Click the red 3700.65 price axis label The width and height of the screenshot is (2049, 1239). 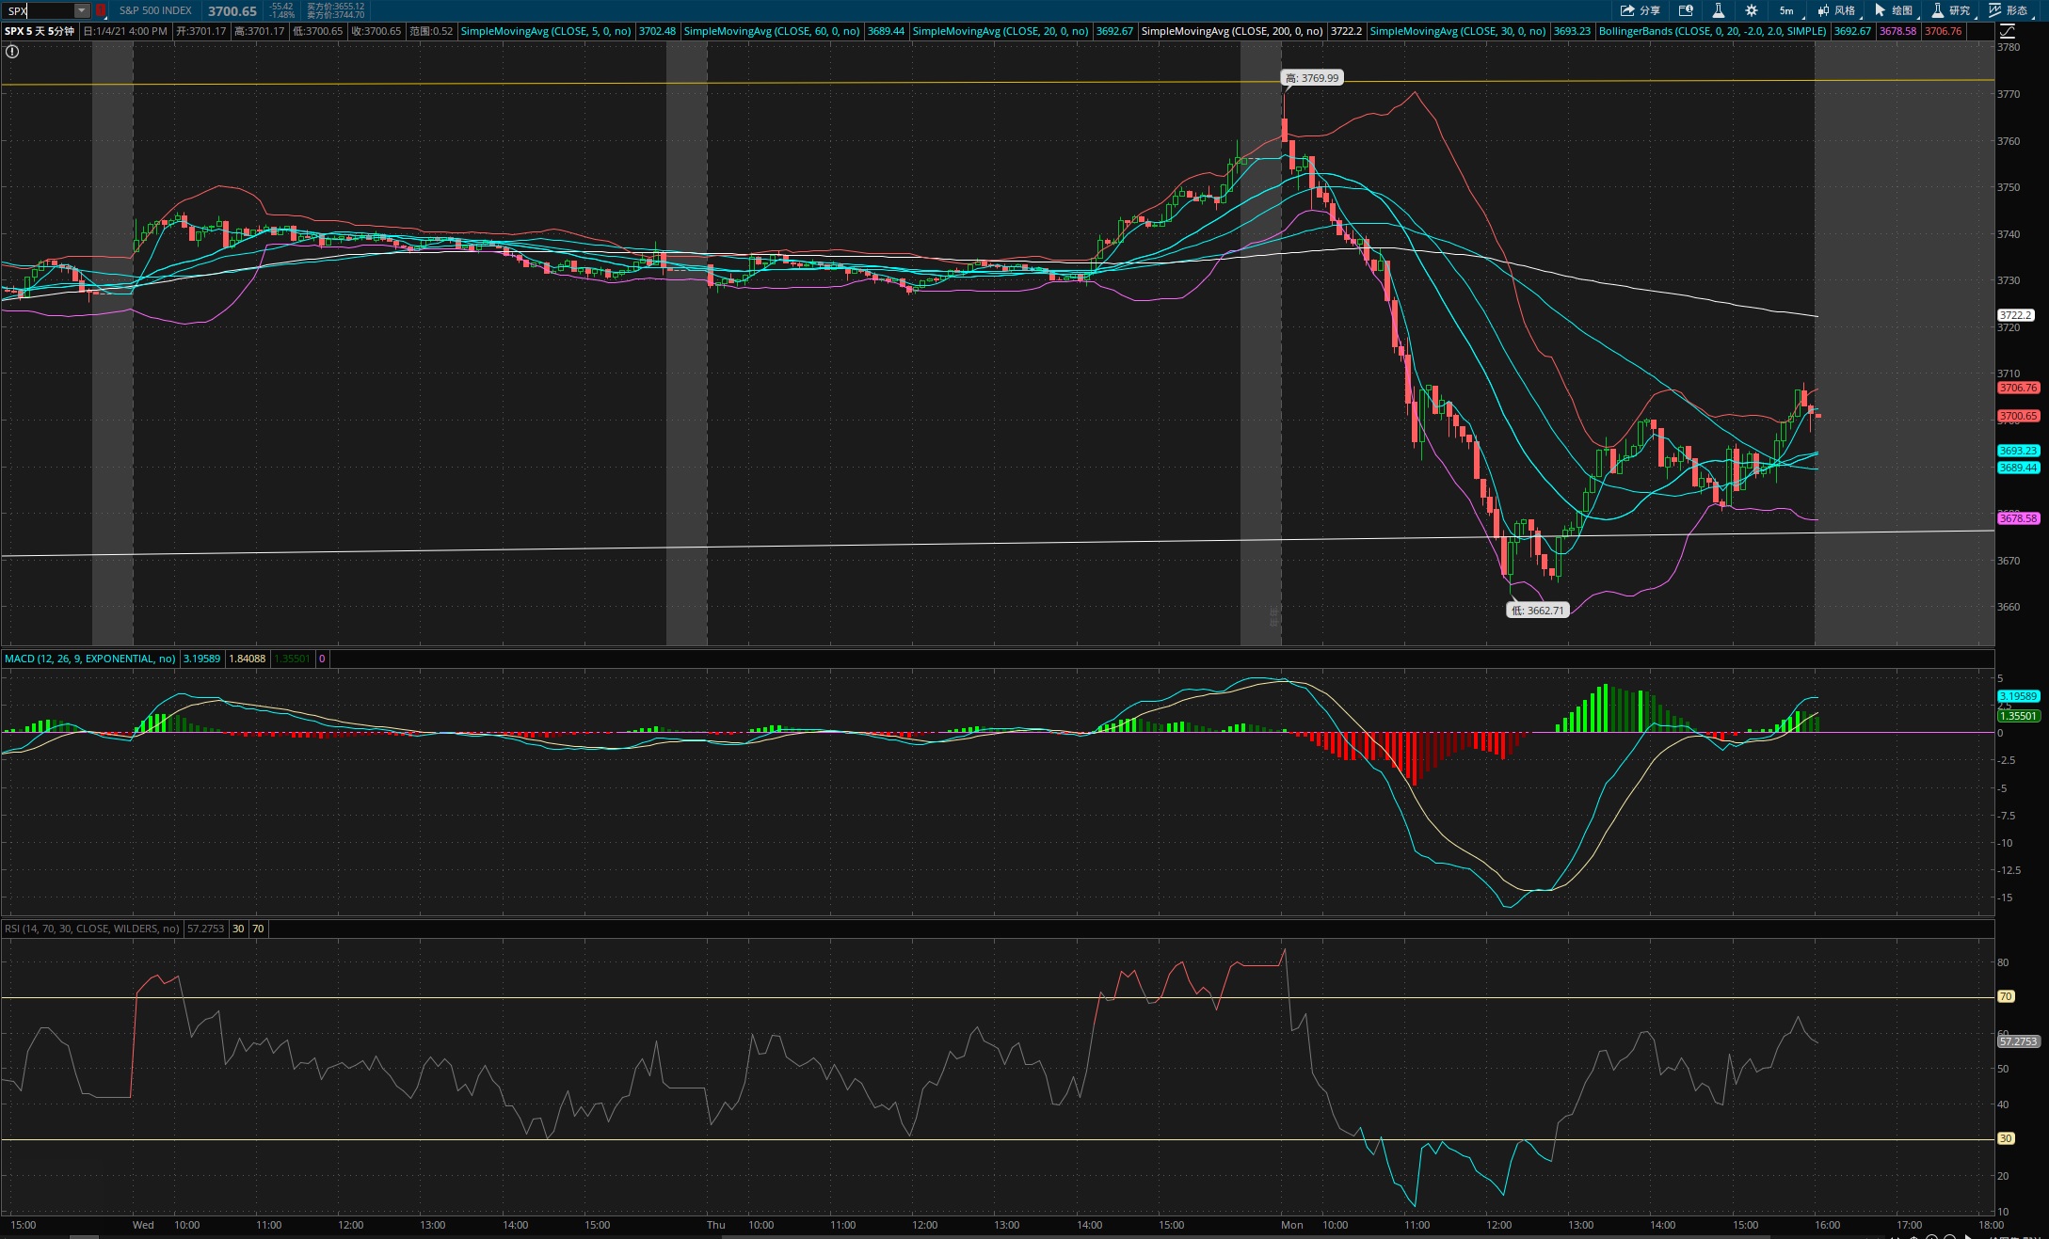pos(2019,416)
